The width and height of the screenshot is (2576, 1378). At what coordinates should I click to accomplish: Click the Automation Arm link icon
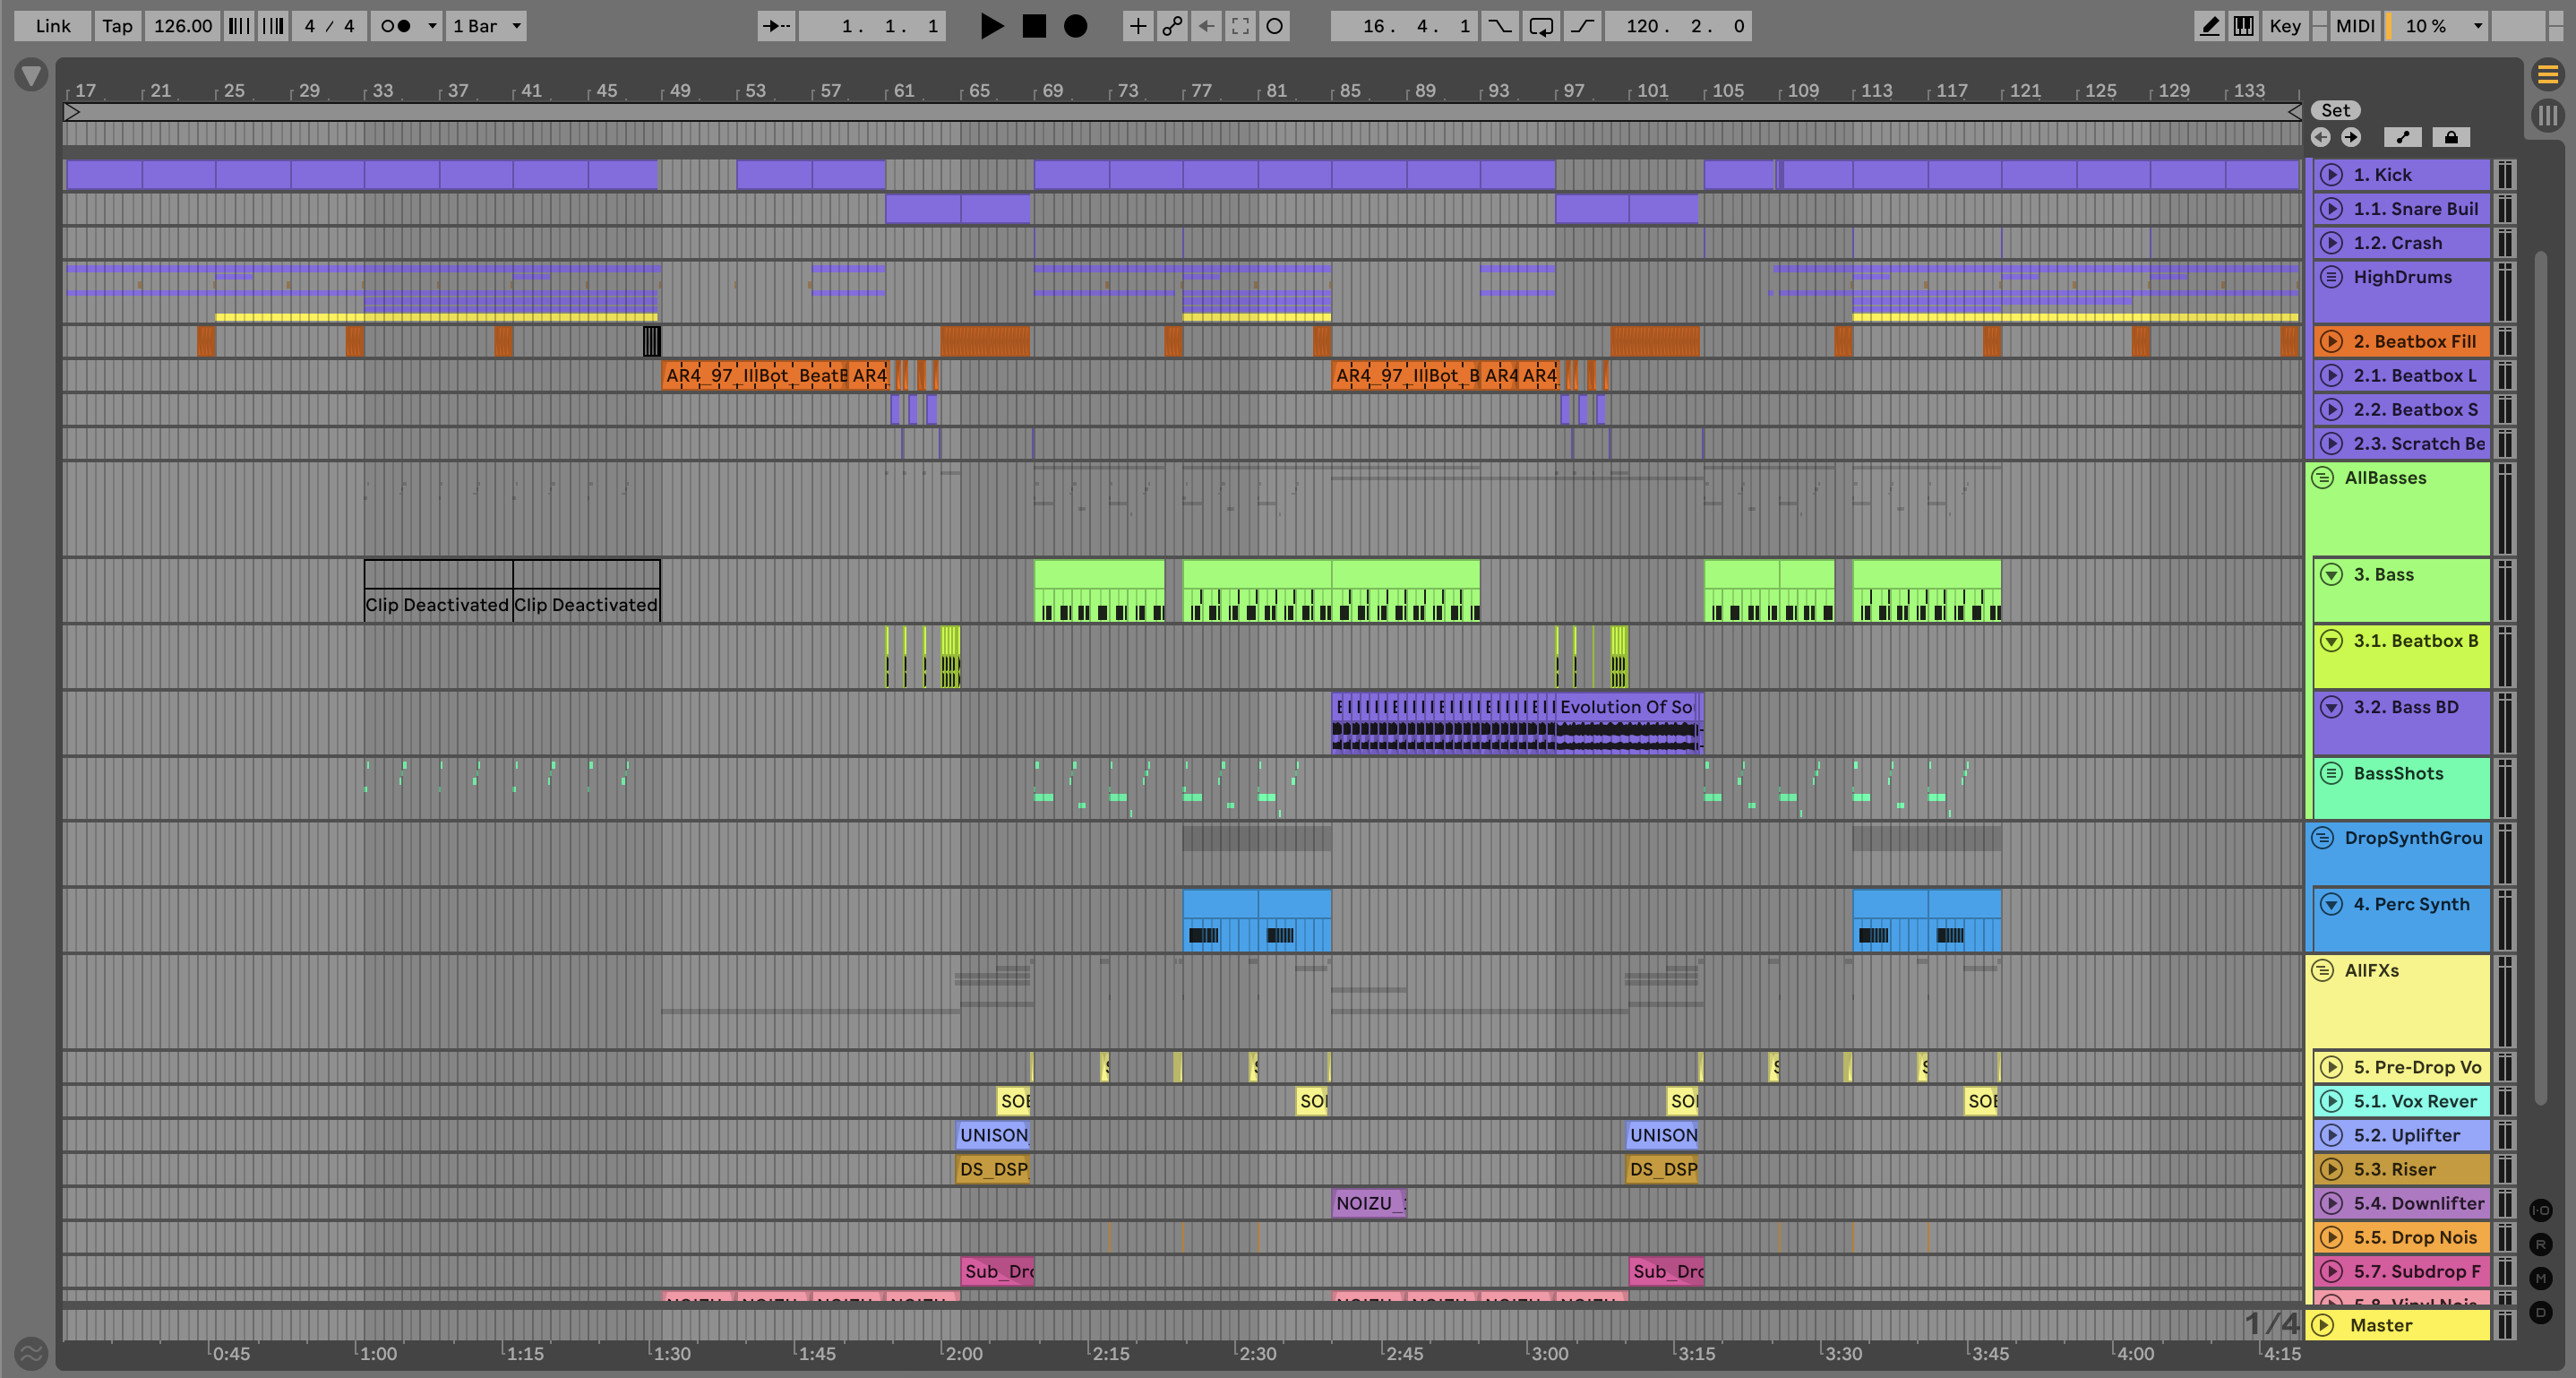click(1172, 26)
